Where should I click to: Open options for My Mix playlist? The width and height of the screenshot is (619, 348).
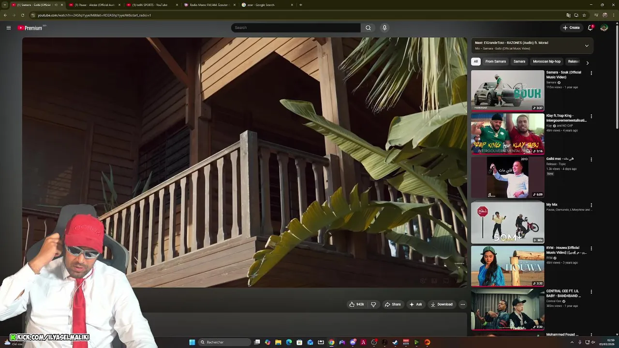[591, 205]
